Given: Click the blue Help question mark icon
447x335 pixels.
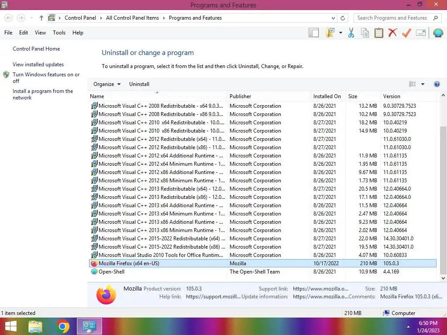Looking at the screenshot, I should click(x=437, y=84).
